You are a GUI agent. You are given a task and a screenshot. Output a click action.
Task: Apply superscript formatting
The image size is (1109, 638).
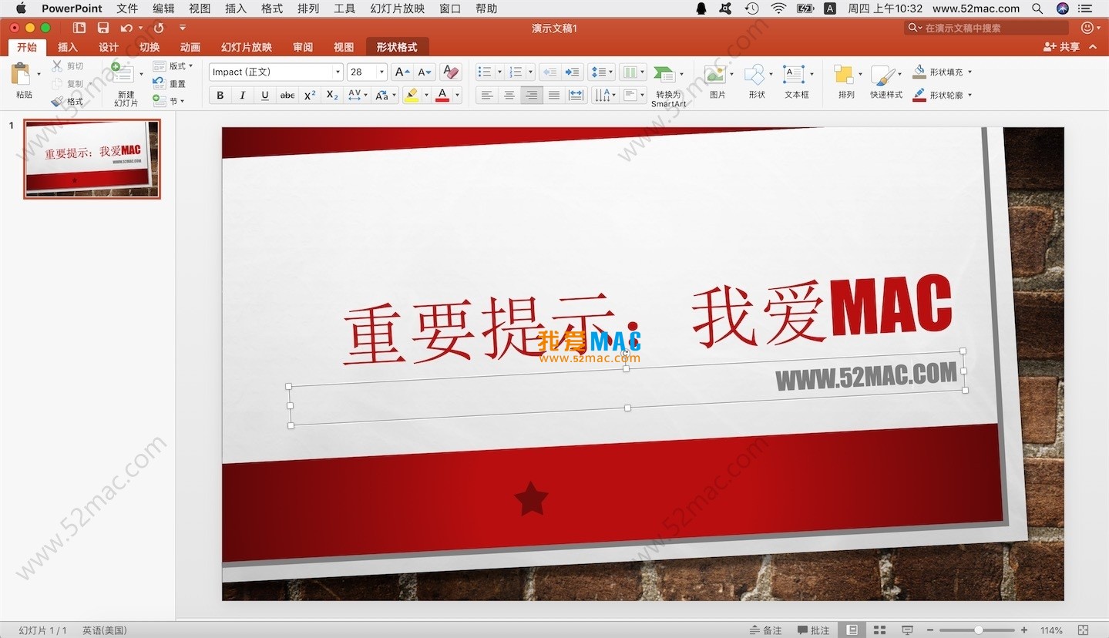pyautogui.click(x=310, y=96)
